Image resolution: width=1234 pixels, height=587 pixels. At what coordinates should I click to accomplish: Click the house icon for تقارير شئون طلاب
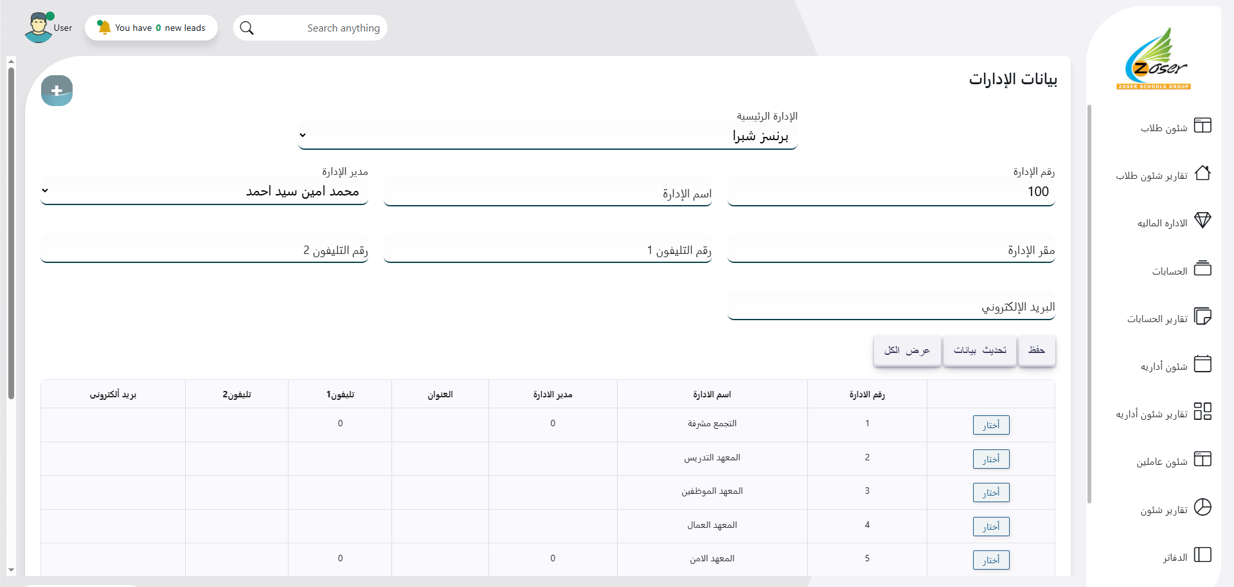tap(1203, 173)
